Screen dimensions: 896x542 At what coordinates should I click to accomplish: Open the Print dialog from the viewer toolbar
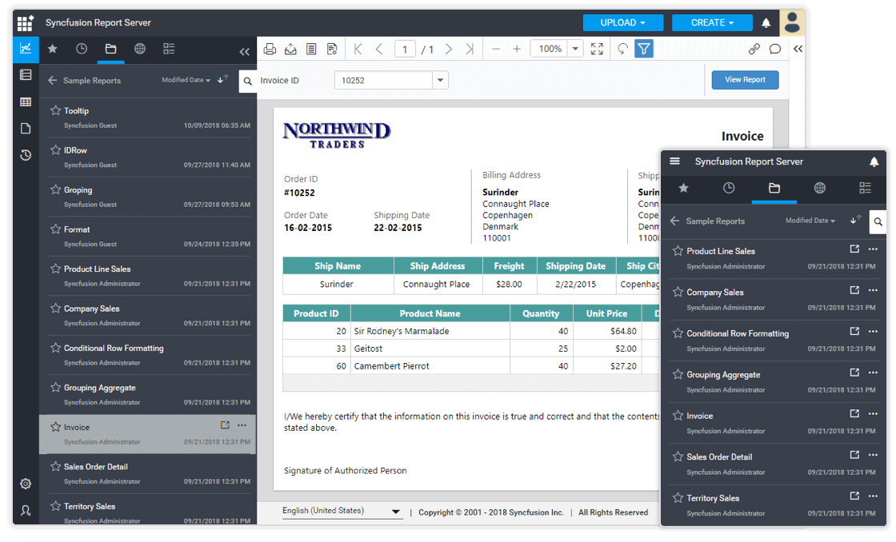[x=270, y=48]
